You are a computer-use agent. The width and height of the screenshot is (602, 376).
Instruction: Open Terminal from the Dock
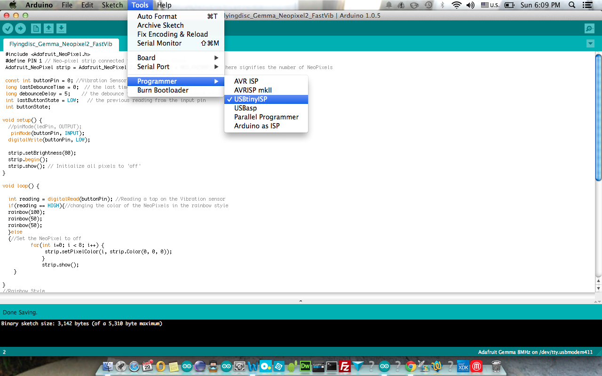(332, 366)
